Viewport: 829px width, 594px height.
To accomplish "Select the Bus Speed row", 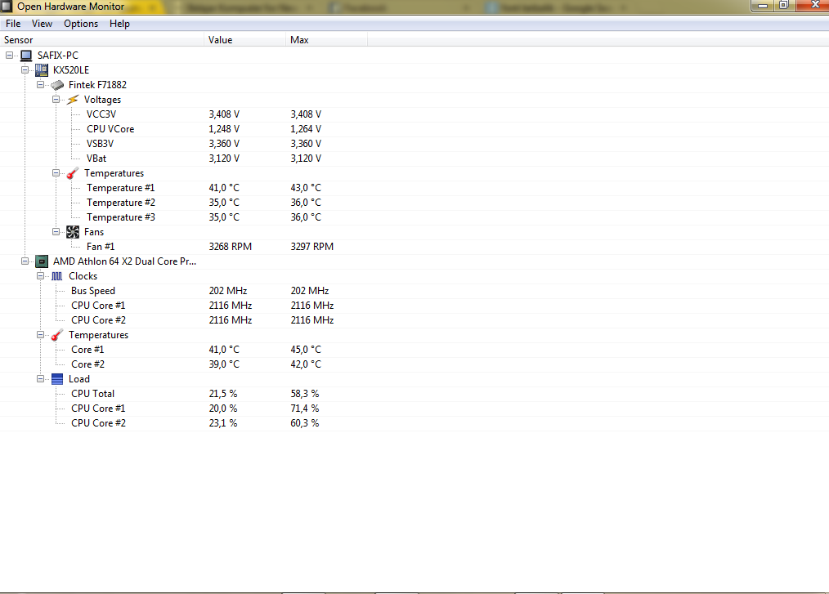I will [414, 291].
